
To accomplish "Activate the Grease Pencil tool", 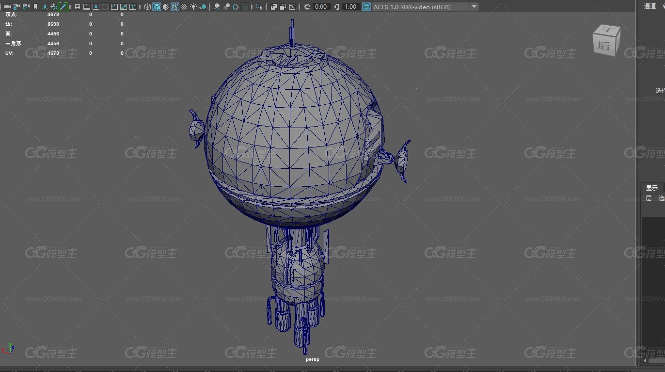I will point(63,7).
